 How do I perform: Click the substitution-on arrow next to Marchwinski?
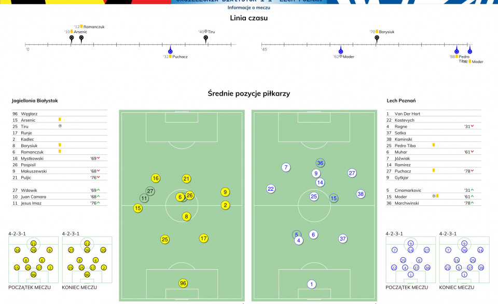pyautogui.click(x=472, y=203)
